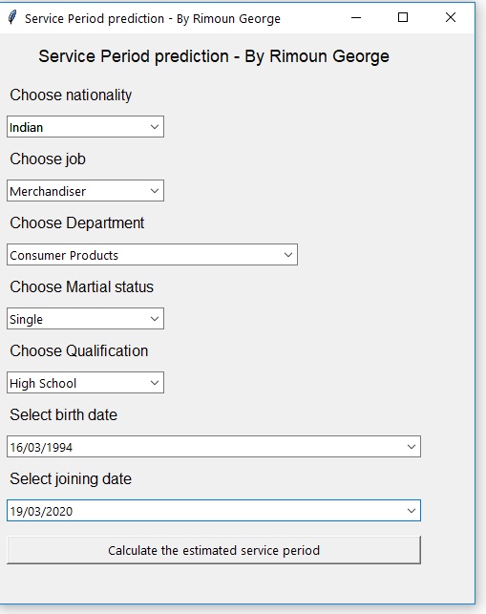The height and width of the screenshot is (614, 486).
Task: Click the 'Choose nationality' label
Action: [x=71, y=95]
